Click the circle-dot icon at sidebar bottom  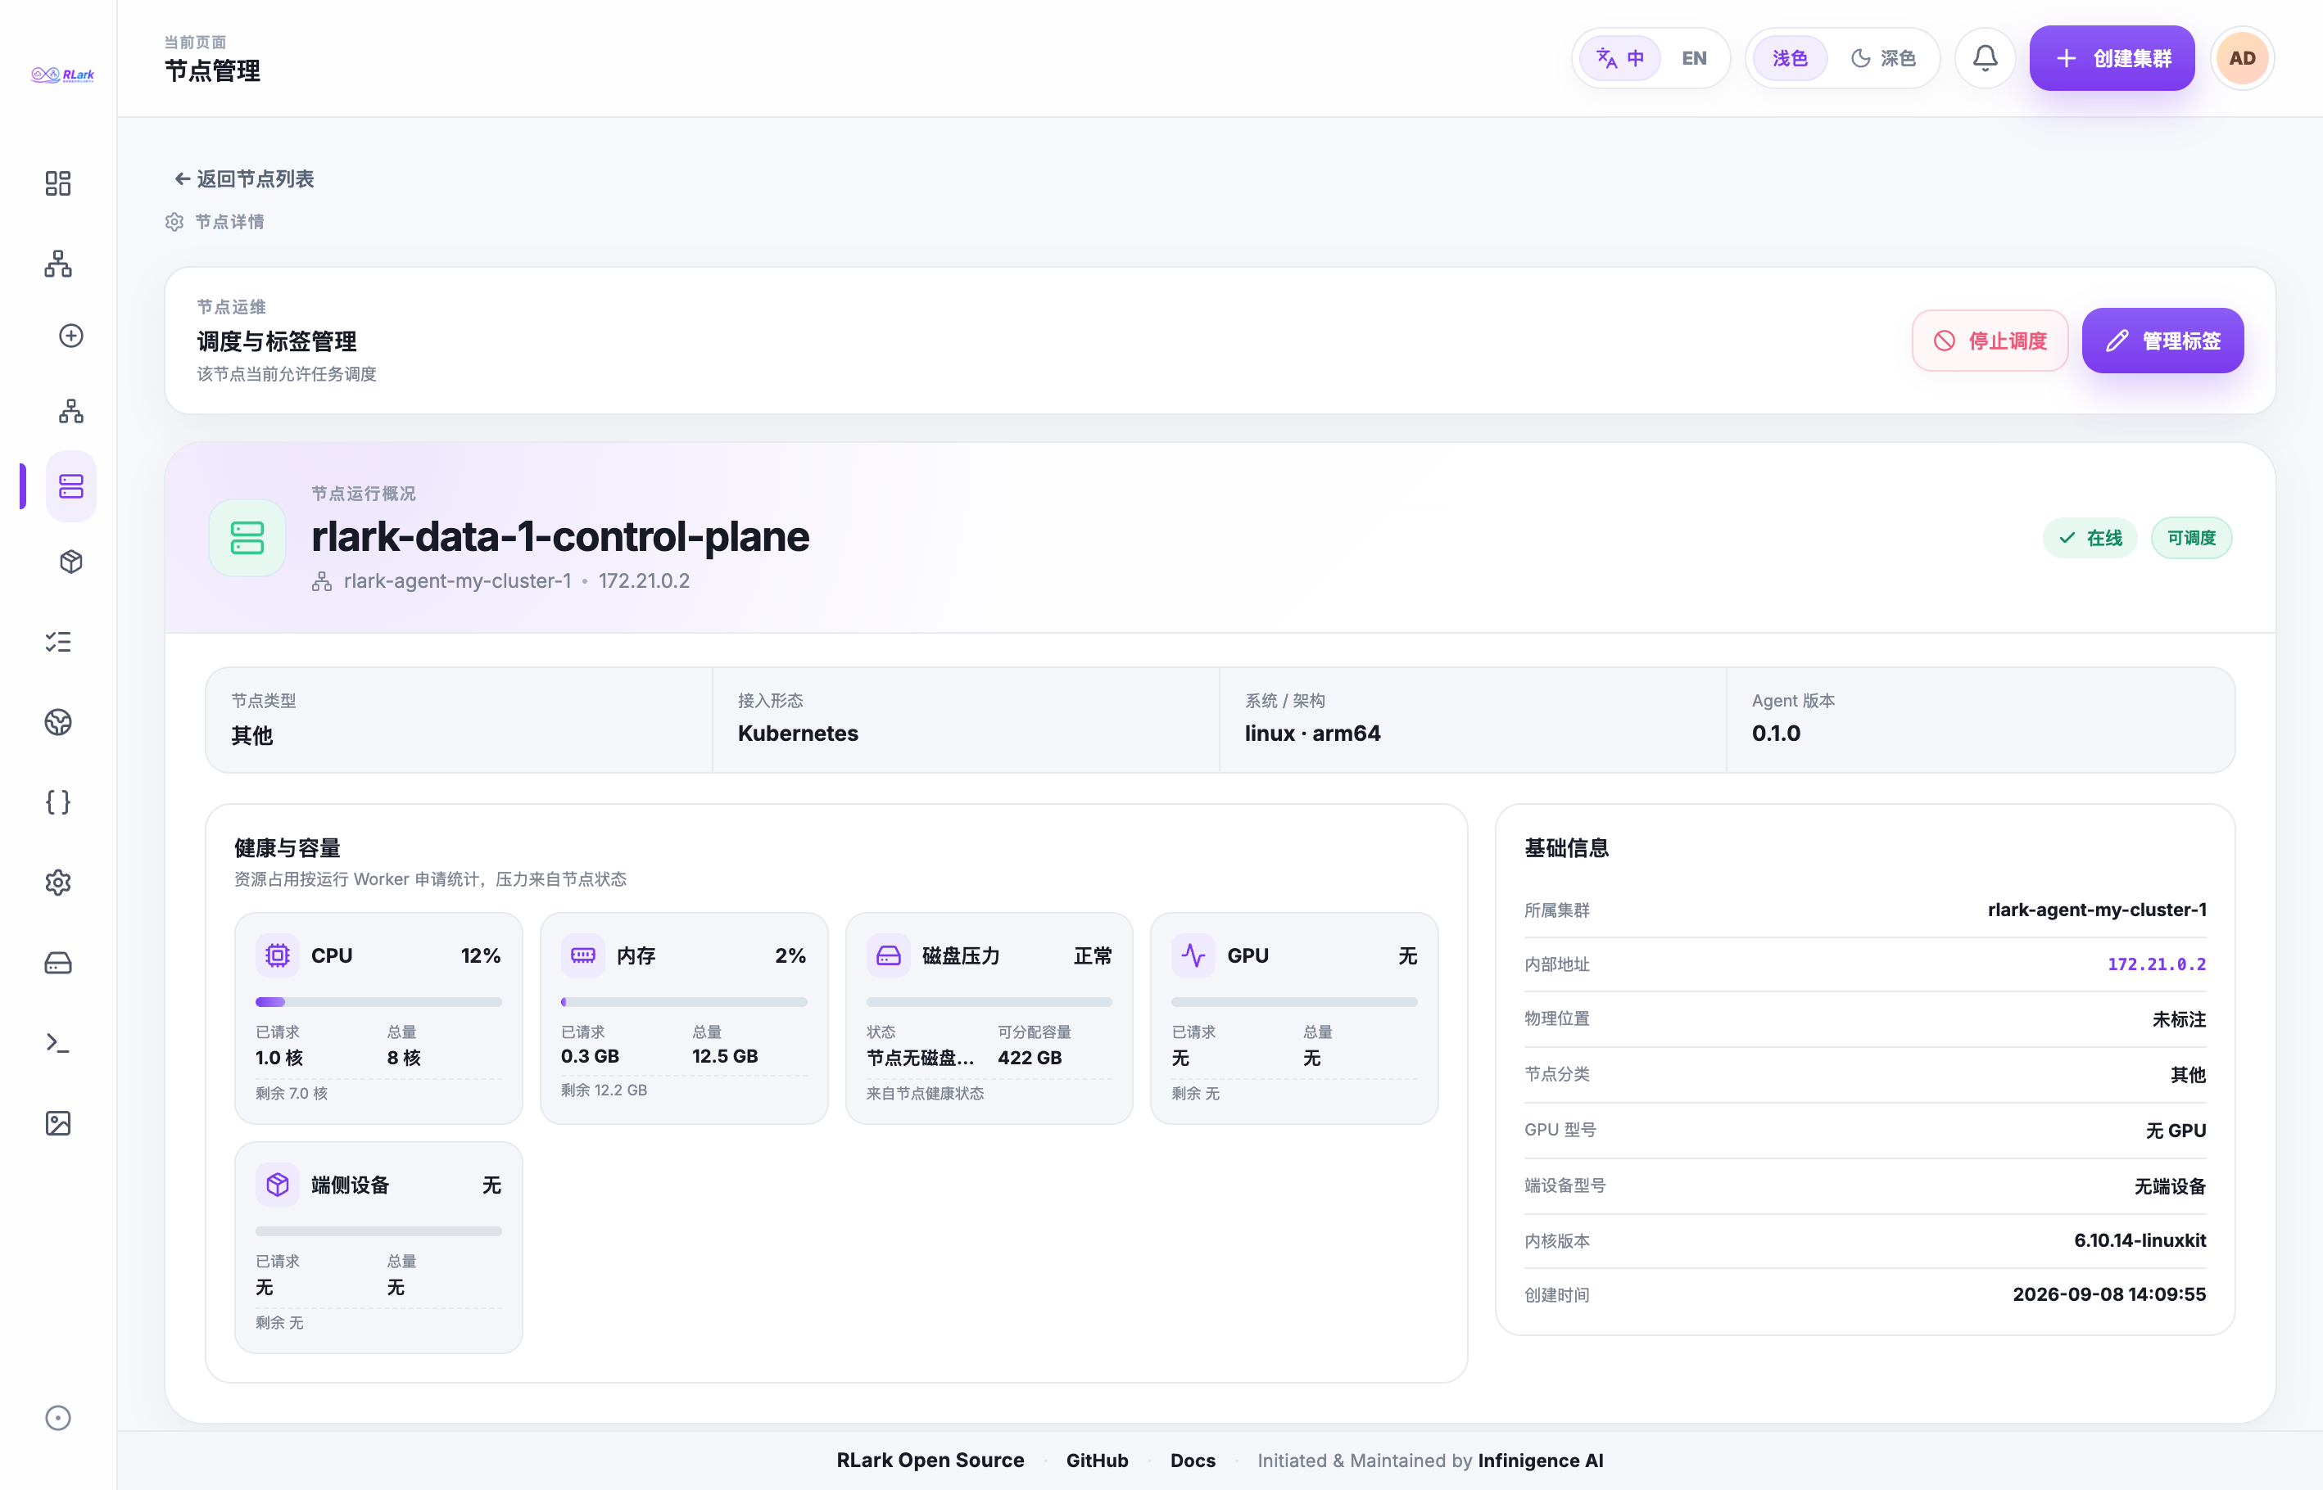tap(58, 1417)
